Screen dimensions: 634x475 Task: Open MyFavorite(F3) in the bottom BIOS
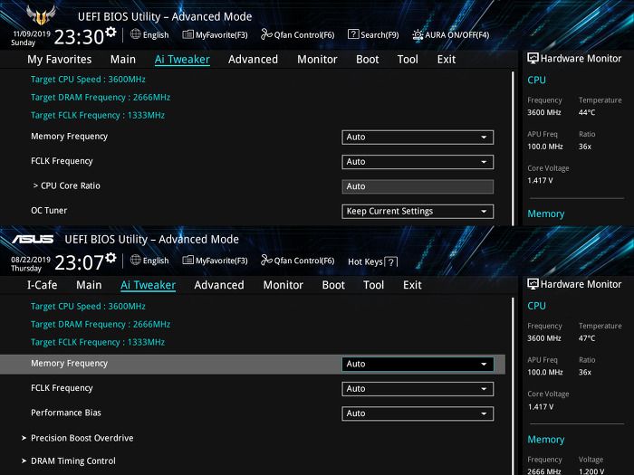pyautogui.click(x=216, y=261)
